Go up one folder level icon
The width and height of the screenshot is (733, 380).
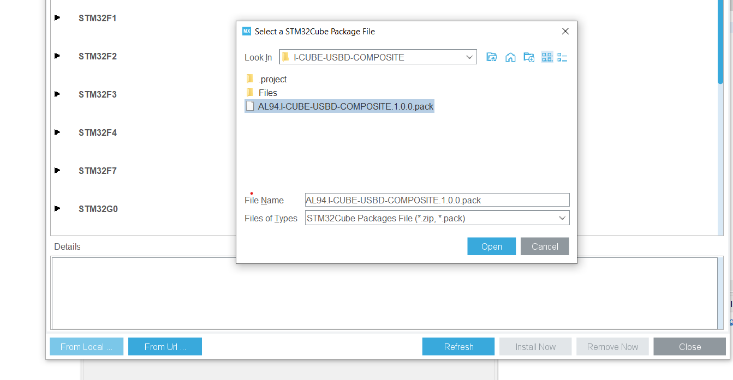tap(492, 57)
